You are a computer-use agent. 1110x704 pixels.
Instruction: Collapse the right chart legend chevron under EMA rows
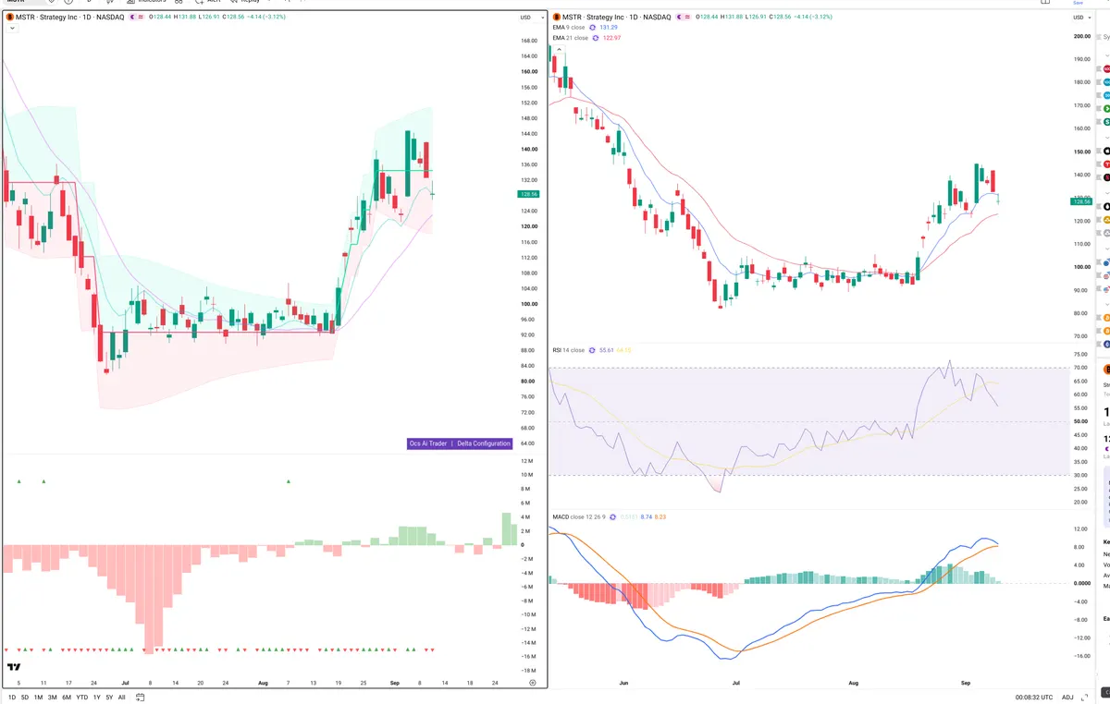point(558,48)
